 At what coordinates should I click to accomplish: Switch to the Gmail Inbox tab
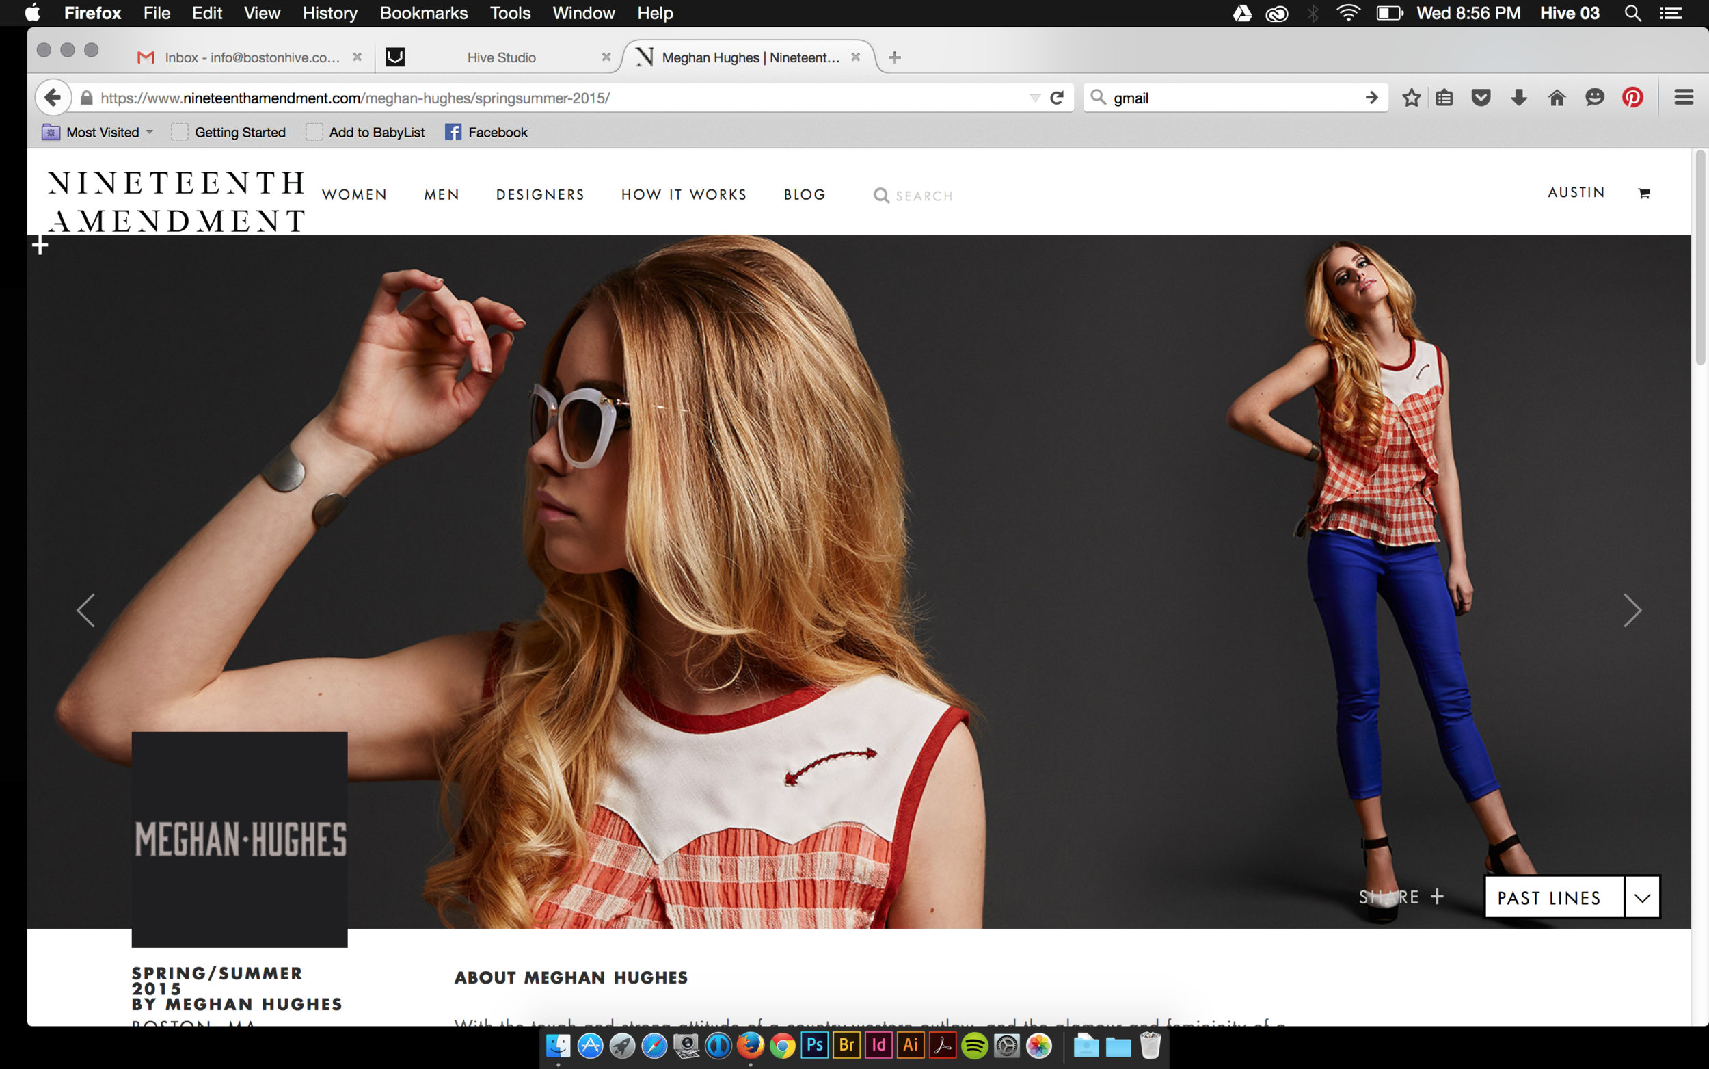pos(251,57)
